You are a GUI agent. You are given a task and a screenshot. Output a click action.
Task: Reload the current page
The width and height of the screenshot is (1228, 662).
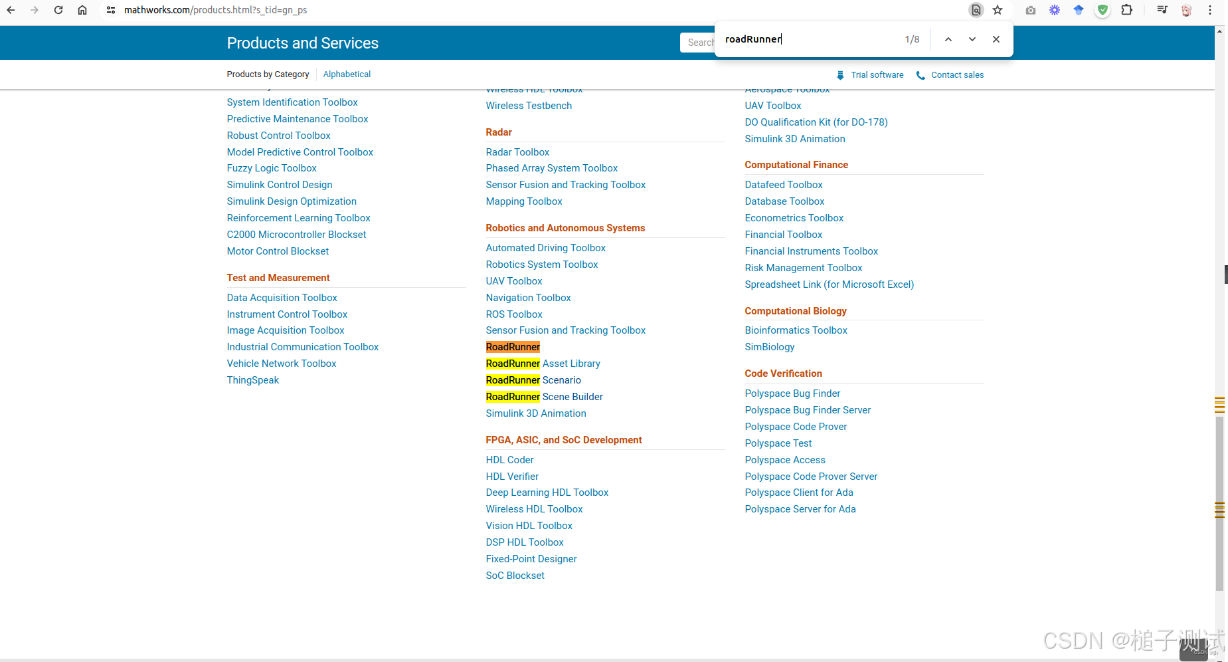(x=58, y=10)
